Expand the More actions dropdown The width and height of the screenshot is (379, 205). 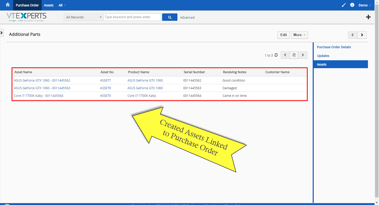[300, 35]
